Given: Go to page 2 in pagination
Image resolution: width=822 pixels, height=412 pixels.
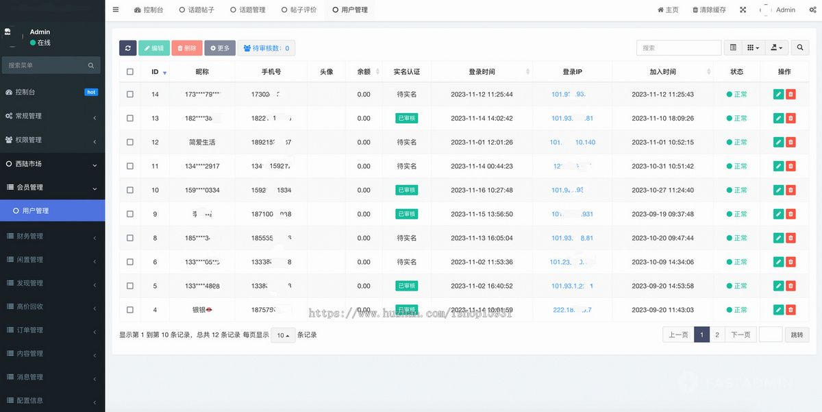Looking at the screenshot, I should (717, 335).
